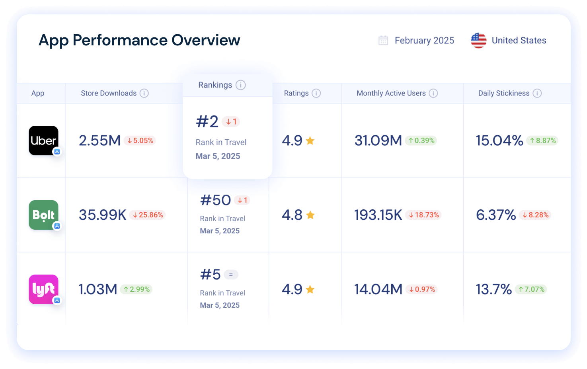The height and width of the screenshot is (369, 587).
Task: Open the Store Downloads info tooltip
Action: tap(144, 93)
